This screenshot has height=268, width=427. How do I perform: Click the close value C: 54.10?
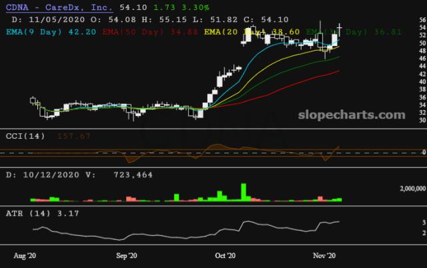pos(266,19)
